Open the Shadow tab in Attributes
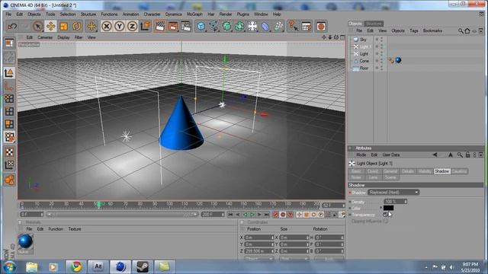Image resolution: width=488 pixels, height=274 pixels. 442,171
